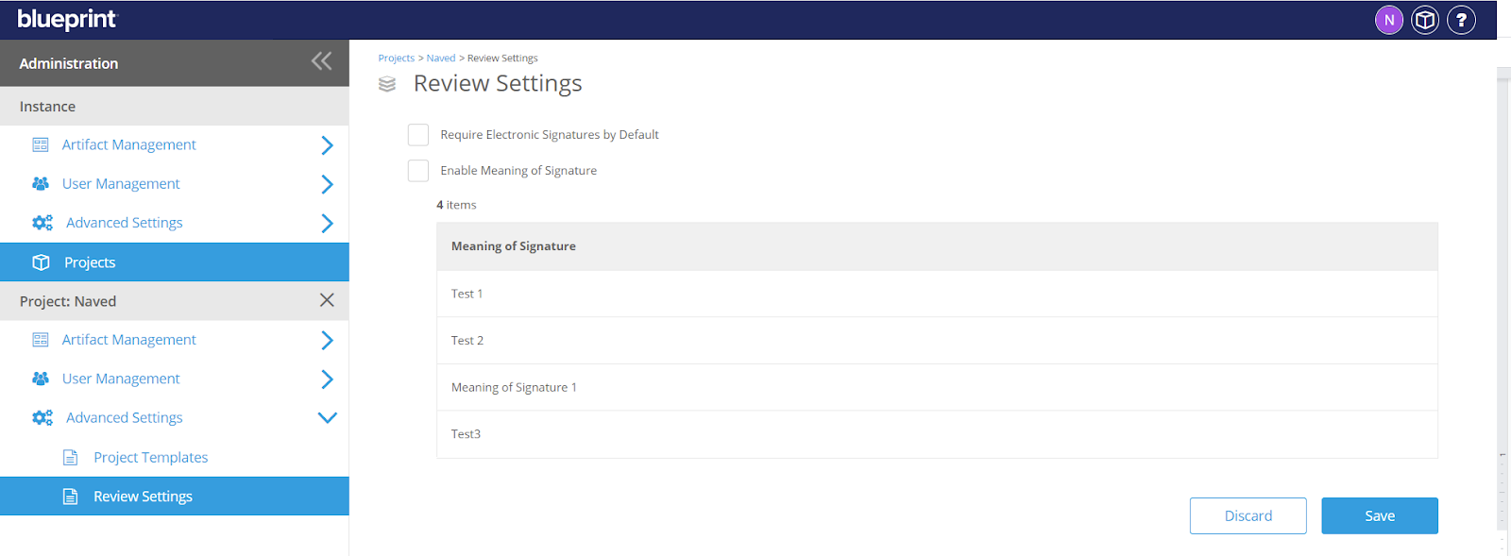This screenshot has height=556, width=1511.
Task: Expand Instance Artifact Management chevron
Action: click(x=327, y=145)
